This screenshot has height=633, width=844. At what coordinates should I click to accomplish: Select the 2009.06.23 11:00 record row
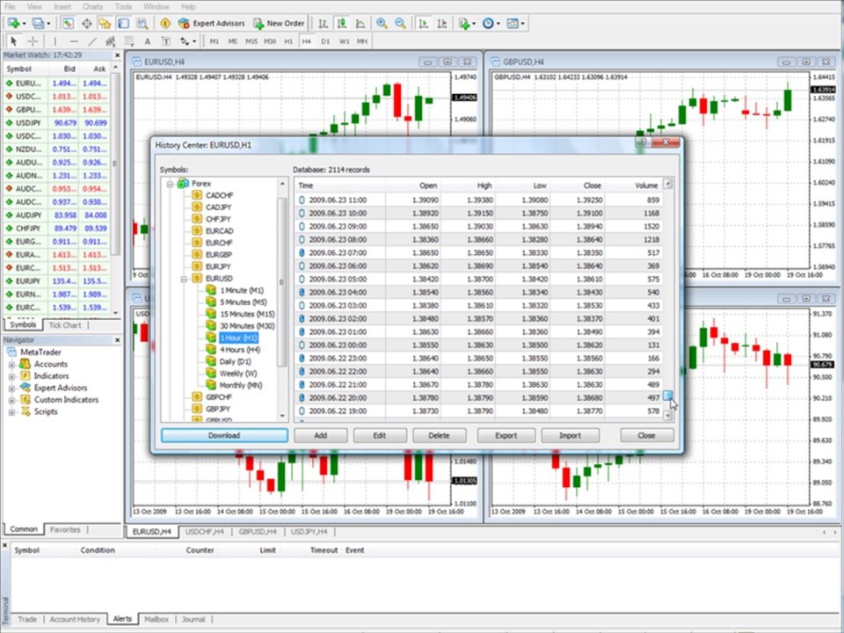[479, 200]
